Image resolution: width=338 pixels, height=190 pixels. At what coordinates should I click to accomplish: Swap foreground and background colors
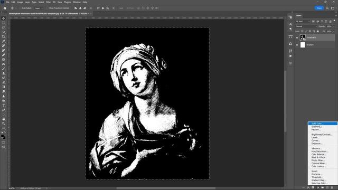coord(5,132)
